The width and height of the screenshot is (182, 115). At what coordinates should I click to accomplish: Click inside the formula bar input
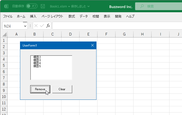[117, 26]
